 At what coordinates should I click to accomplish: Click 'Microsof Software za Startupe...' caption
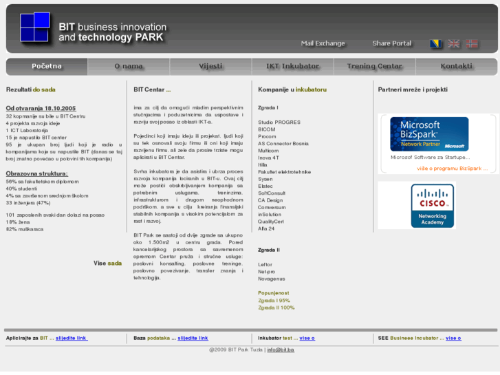pos(430,158)
